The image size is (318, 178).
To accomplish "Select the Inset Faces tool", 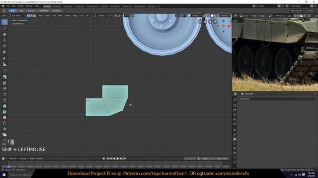I will 4,83.
